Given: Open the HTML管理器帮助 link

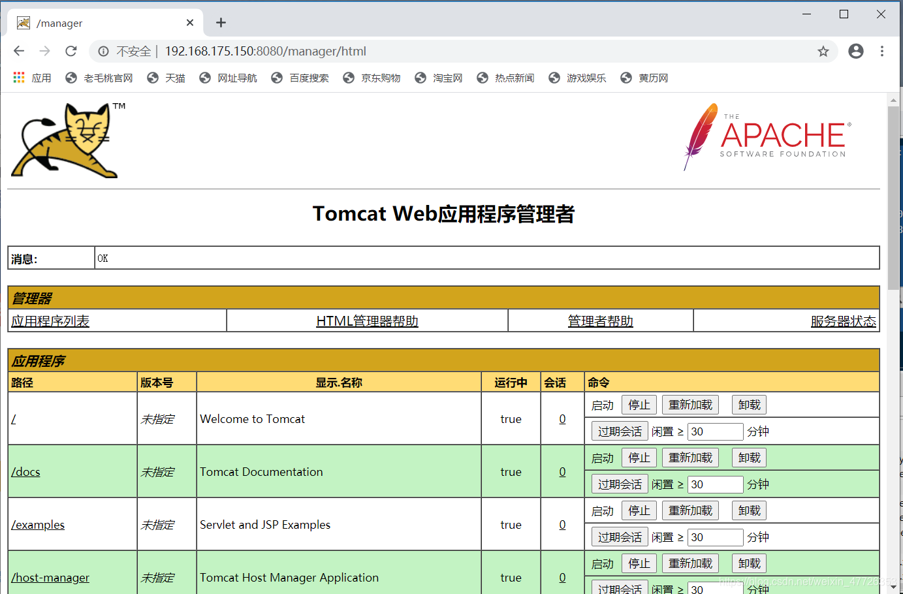Looking at the screenshot, I should pyautogui.click(x=367, y=321).
